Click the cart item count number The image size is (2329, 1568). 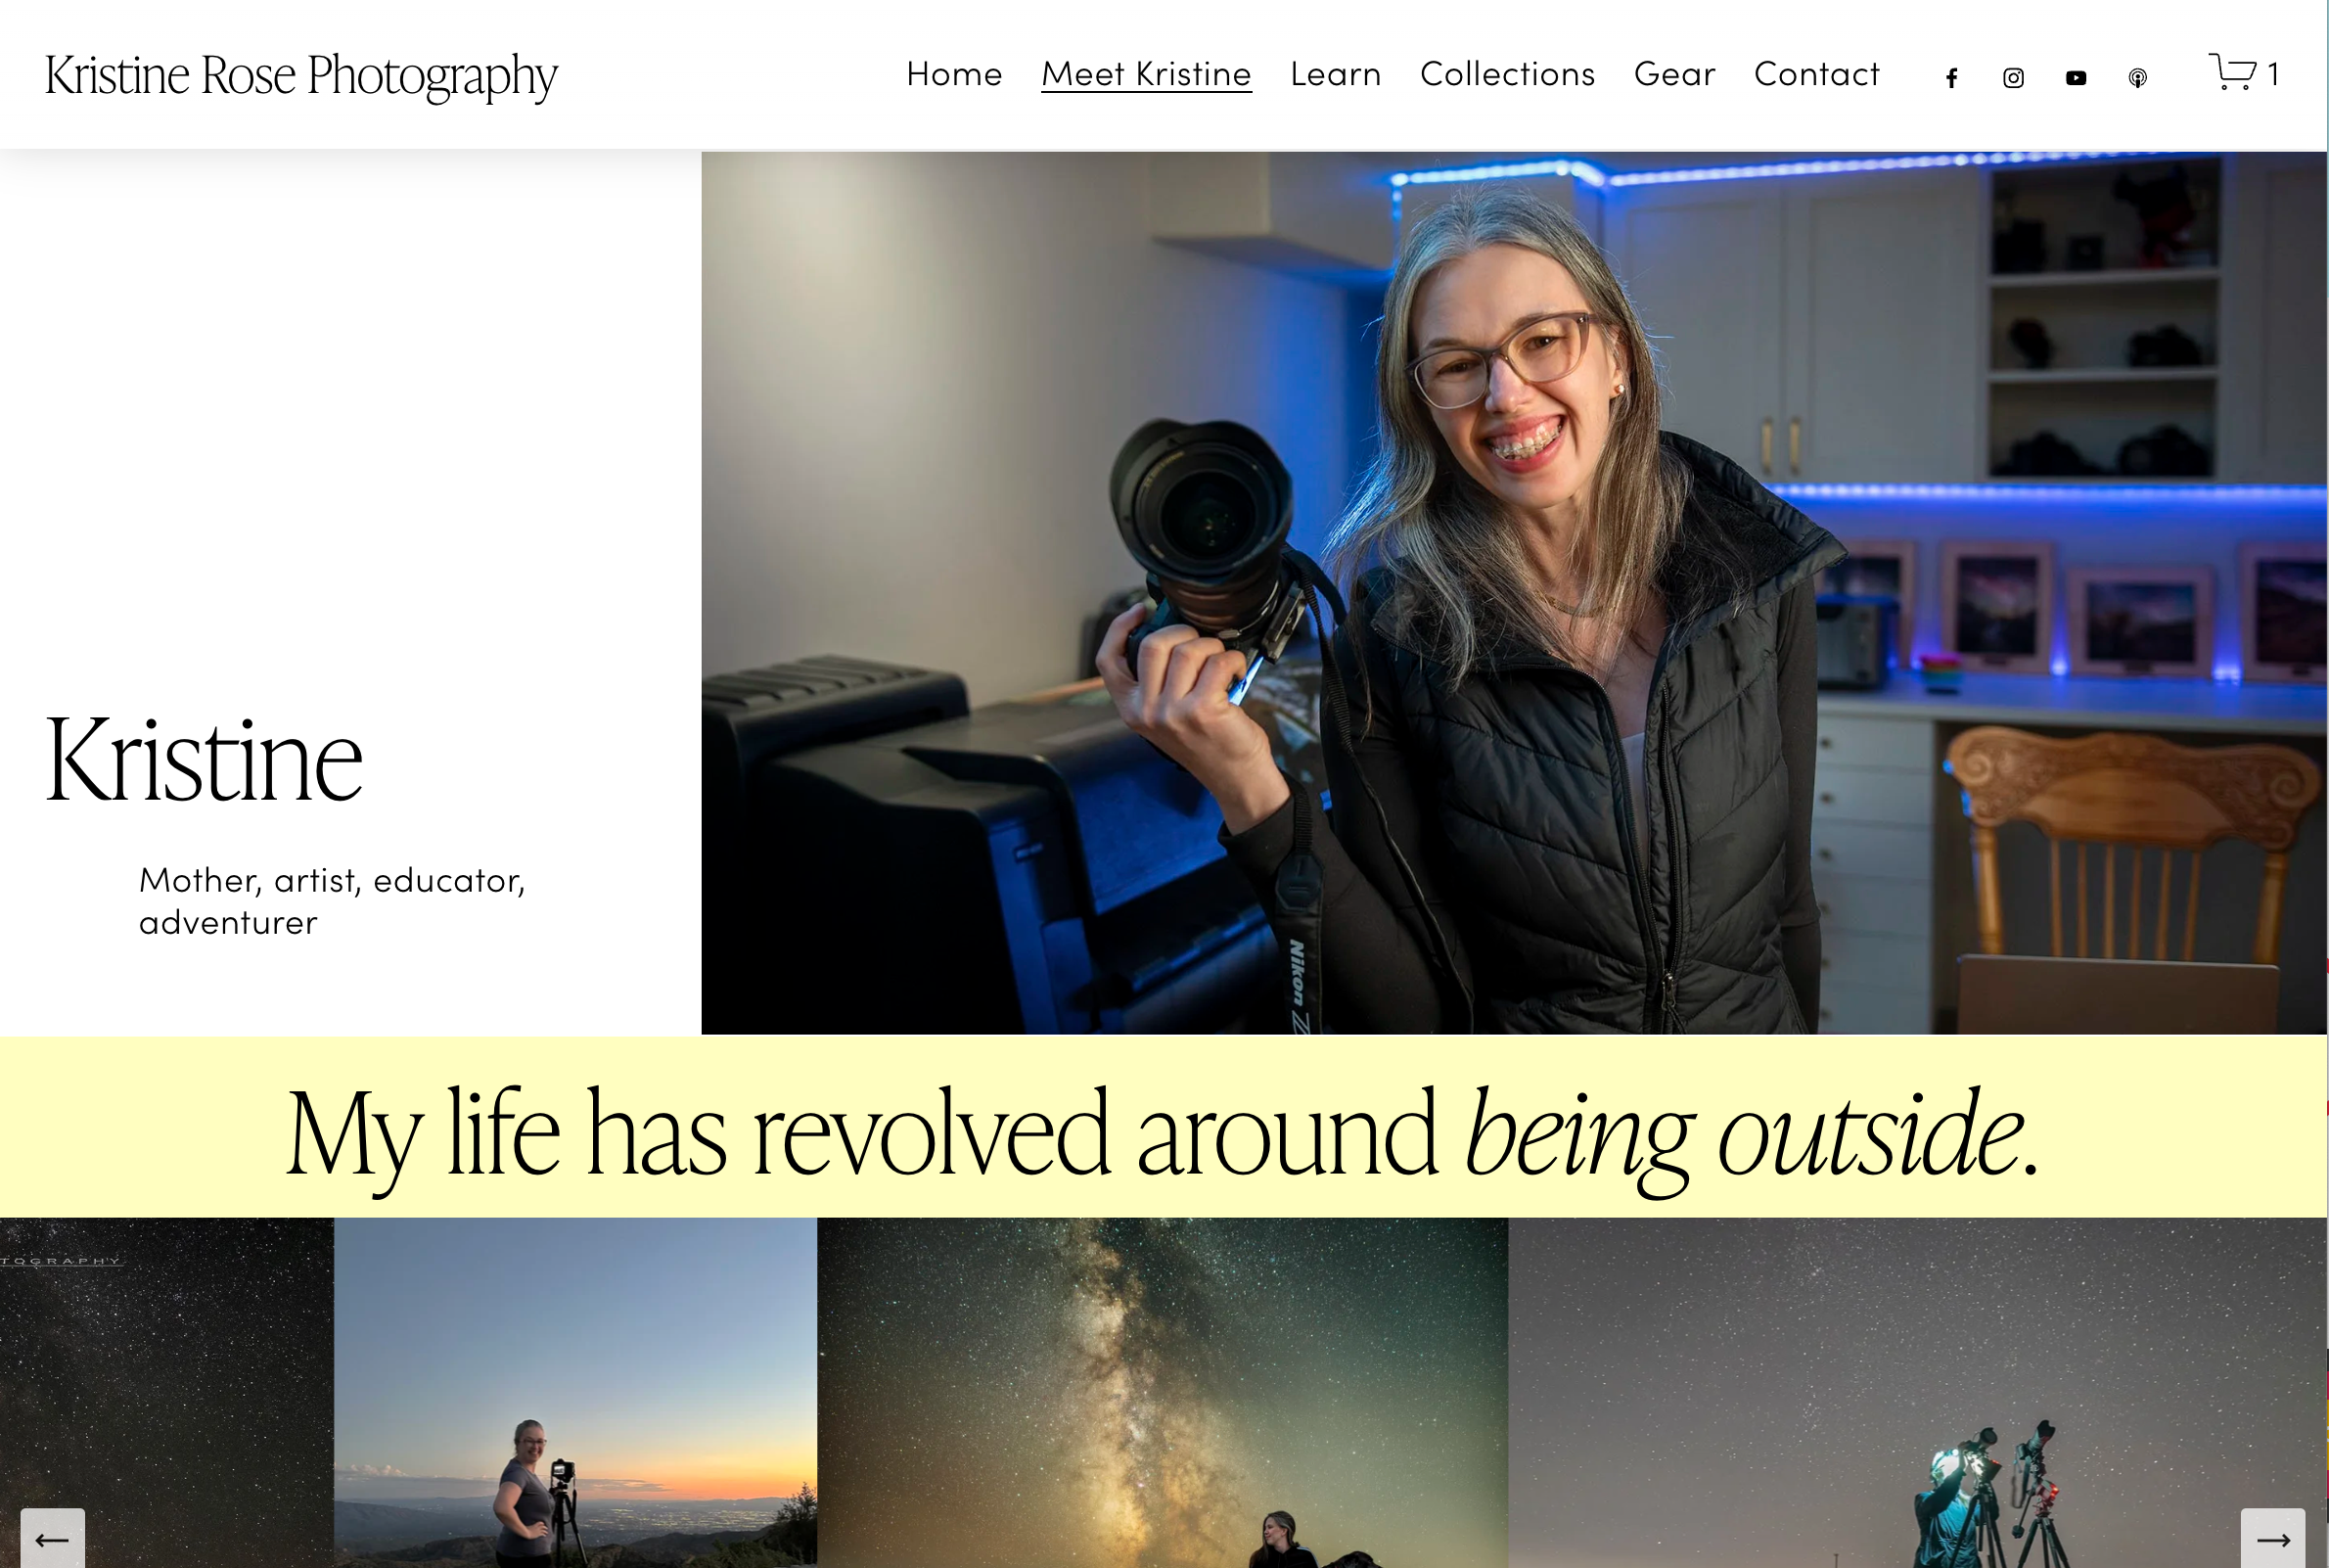pos(2273,74)
